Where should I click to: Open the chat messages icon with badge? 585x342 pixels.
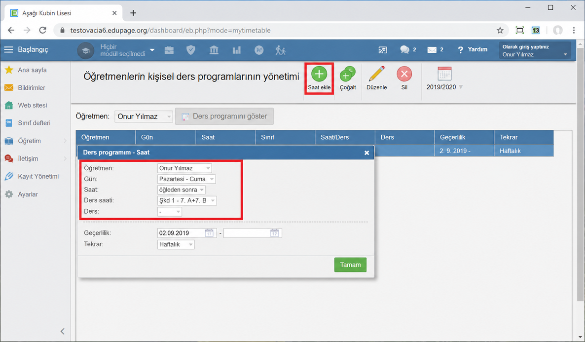[408, 50]
